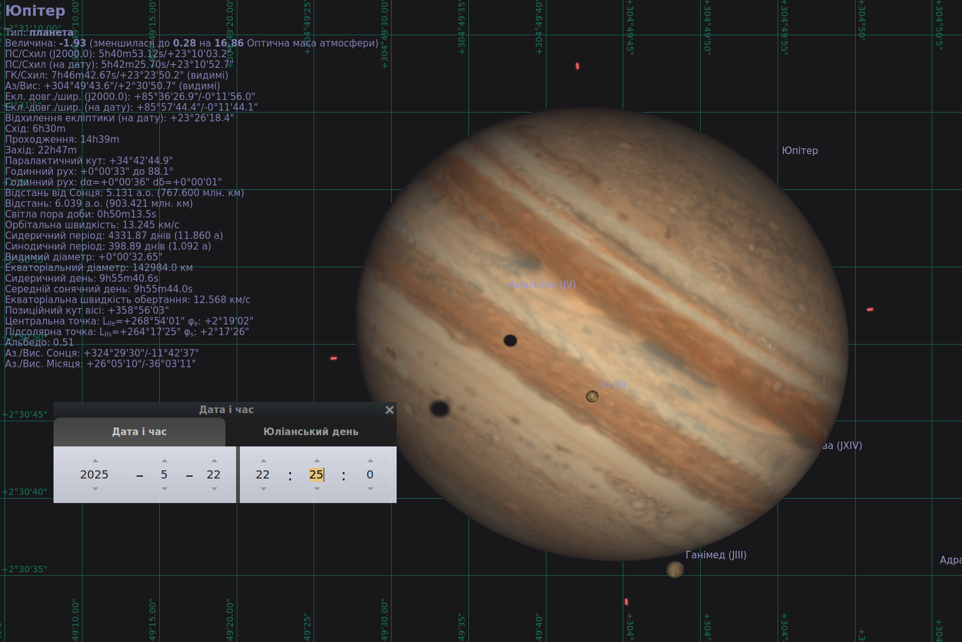This screenshot has height=642, width=962.
Task: Step back the day with the arrow below day 22
Action: point(214,489)
